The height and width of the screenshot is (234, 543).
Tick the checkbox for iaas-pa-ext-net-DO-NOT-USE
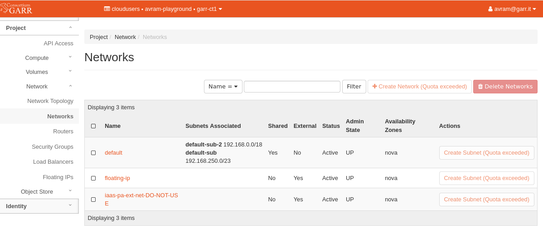(93, 200)
